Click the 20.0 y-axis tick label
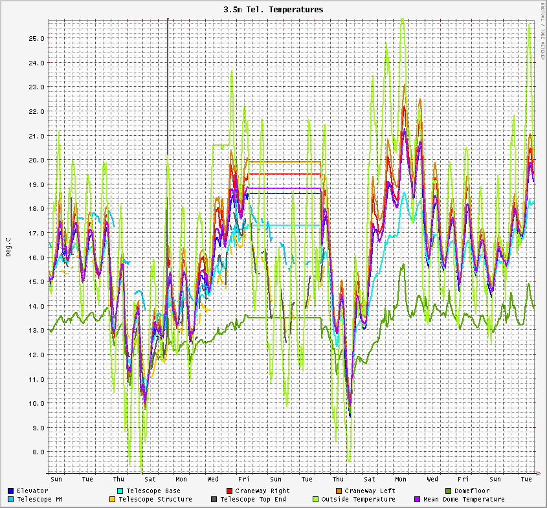This screenshot has width=547, height=508. coord(36,160)
